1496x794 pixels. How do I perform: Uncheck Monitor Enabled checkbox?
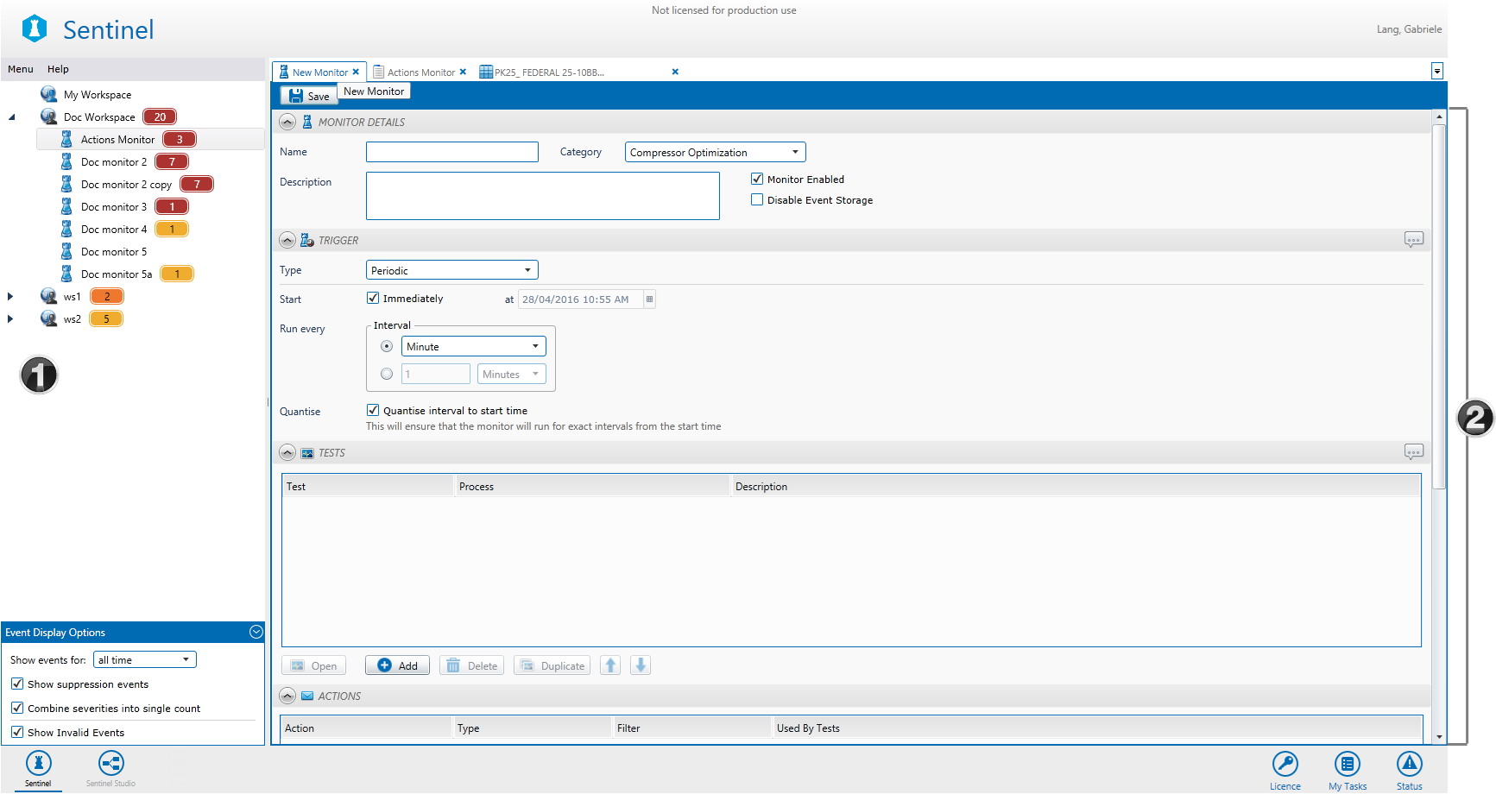click(757, 180)
